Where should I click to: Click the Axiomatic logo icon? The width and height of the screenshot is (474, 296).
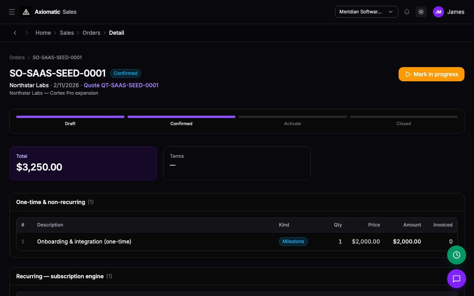click(x=26, y=12)
